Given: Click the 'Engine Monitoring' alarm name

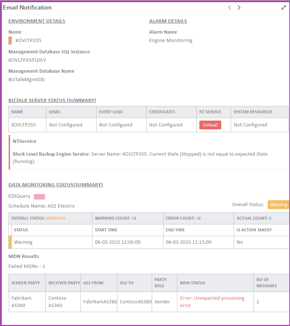Looking at the screenshot, I should (170, 40).
